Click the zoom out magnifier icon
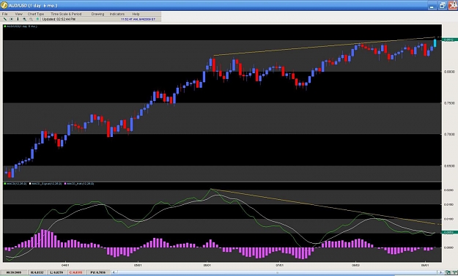This screenshot has width=458, height=276. pos(31,19)
